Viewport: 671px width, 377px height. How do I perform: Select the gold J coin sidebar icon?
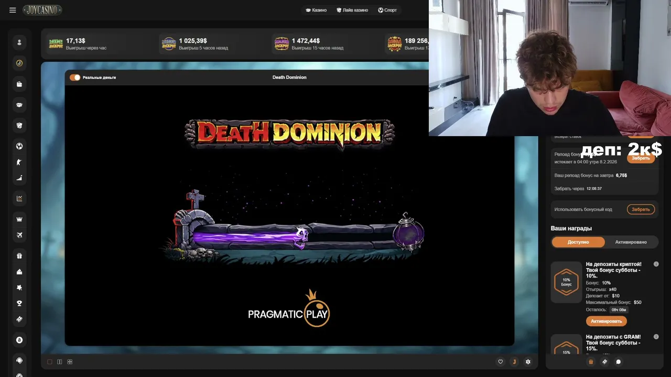(19, 63)
